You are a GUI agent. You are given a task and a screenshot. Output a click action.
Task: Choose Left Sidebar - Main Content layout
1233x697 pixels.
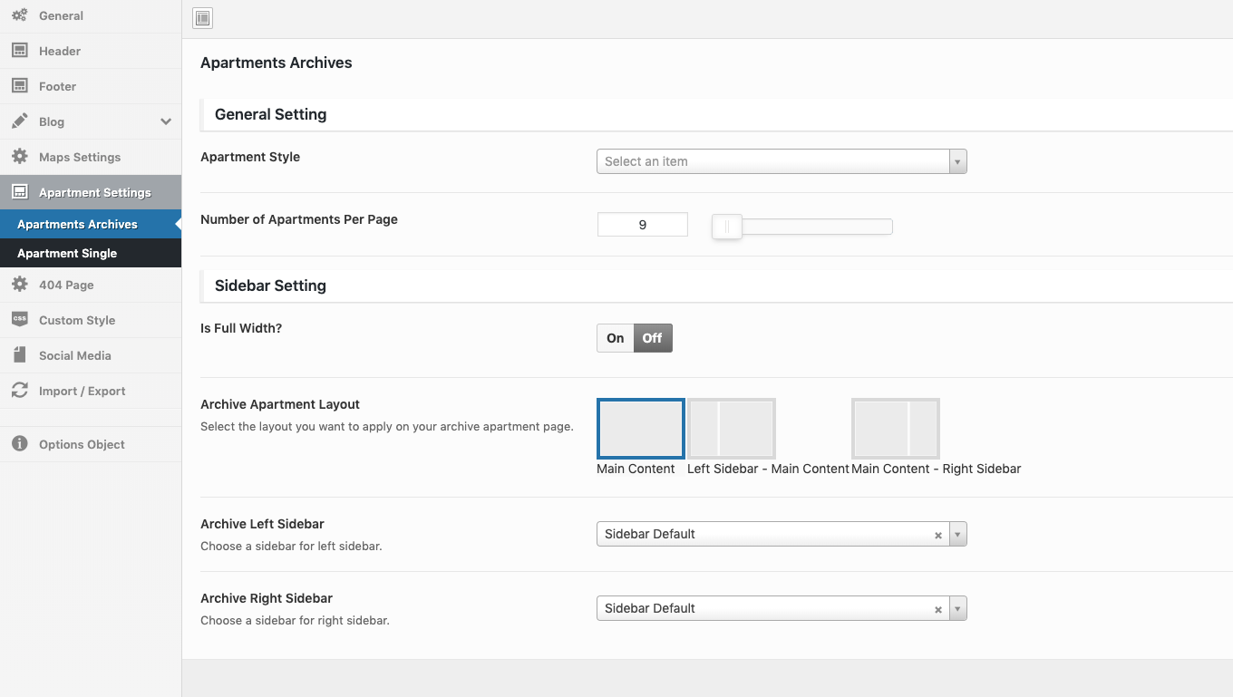click(731, 429)
